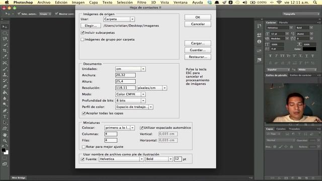This screenshot has width=322, height=181.
Task: Select the Dodge tool
Action: (x=5, y=105)
